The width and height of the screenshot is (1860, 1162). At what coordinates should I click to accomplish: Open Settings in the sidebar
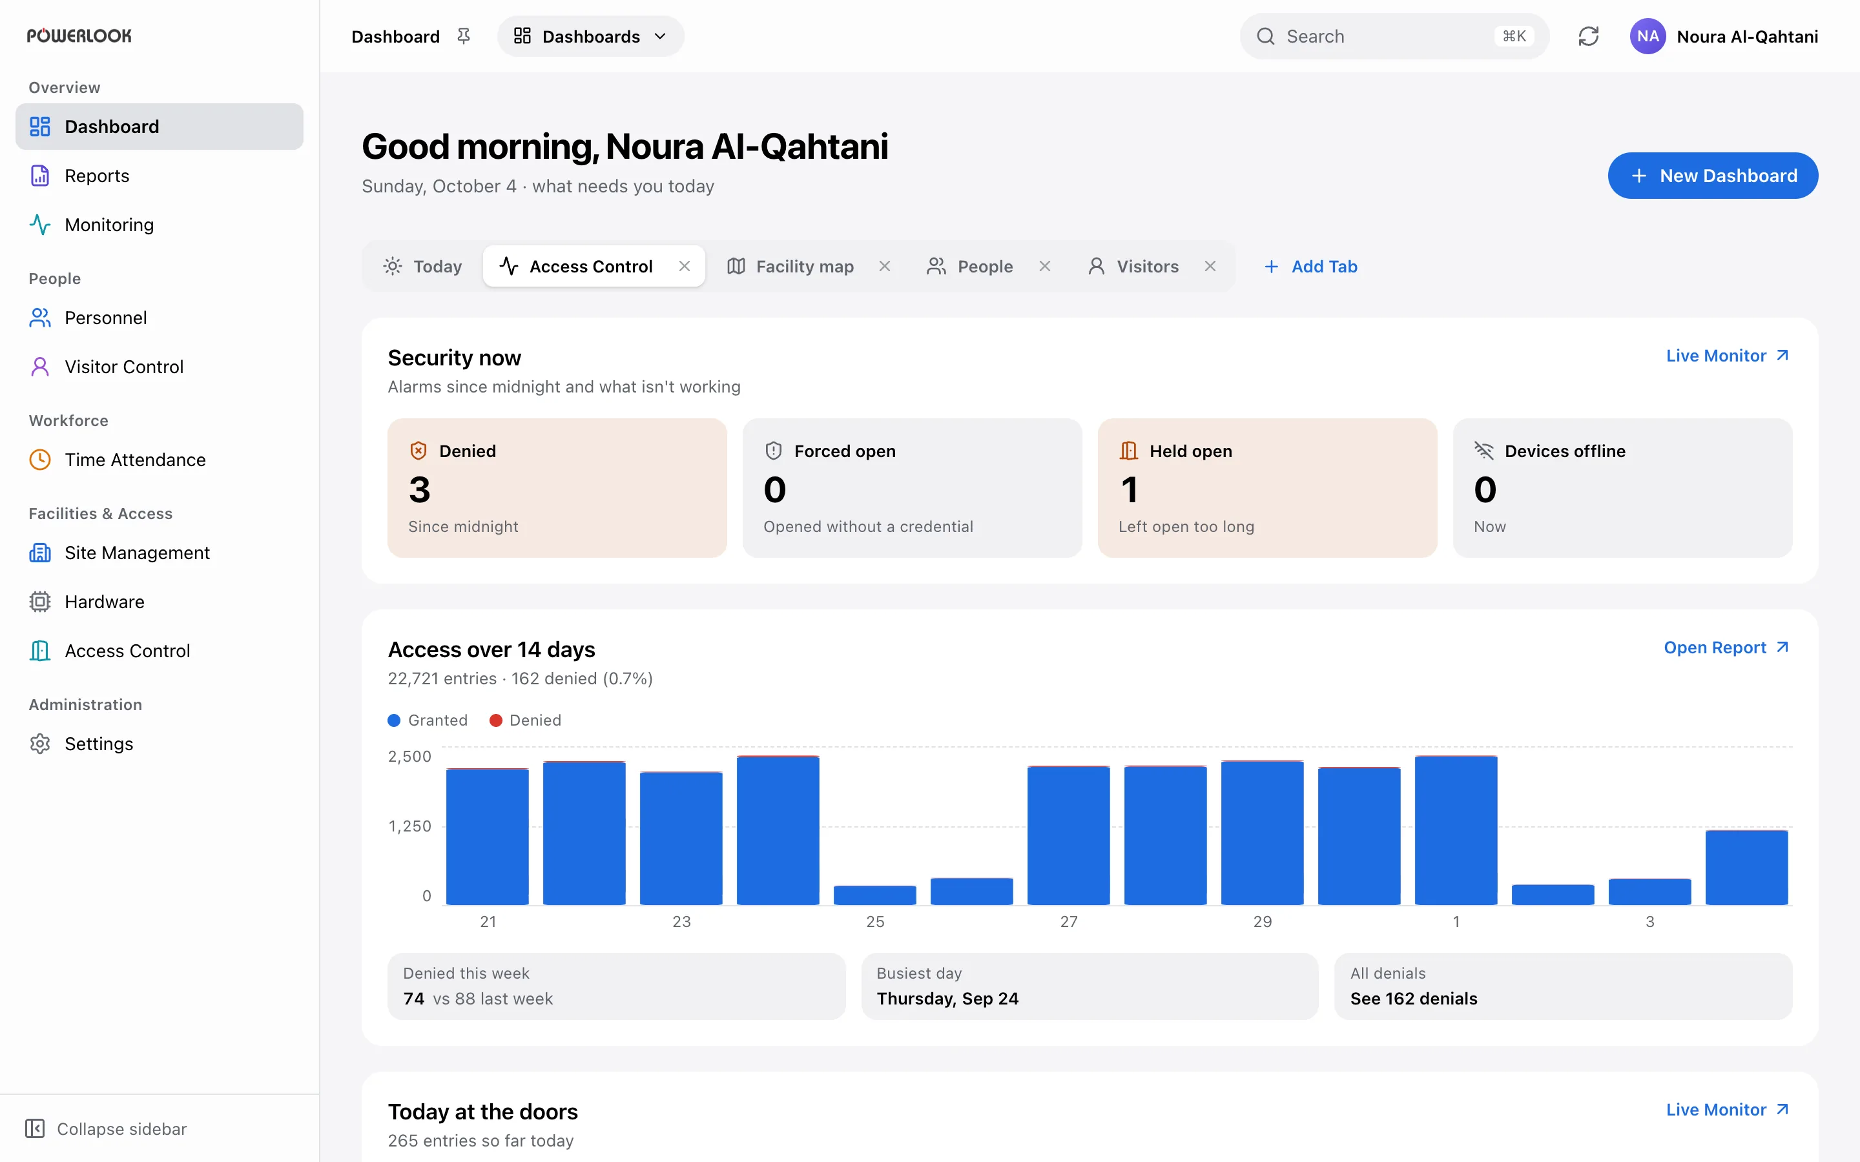point(159,744)
